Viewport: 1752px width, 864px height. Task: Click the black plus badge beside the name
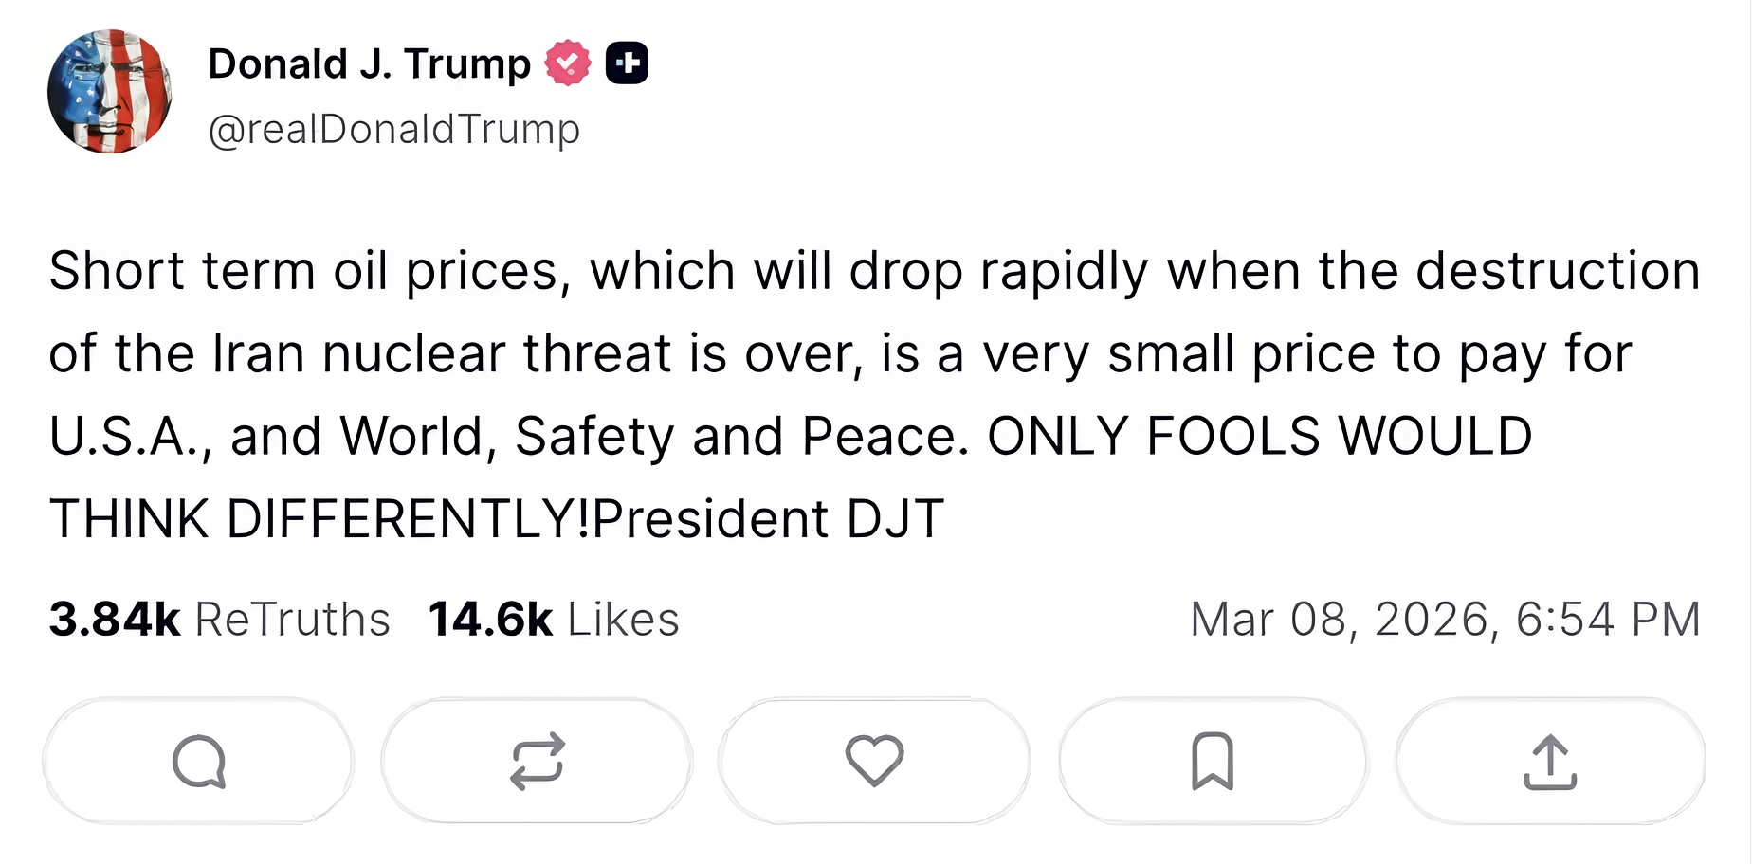pyautogui.click(x=627, y=63)
